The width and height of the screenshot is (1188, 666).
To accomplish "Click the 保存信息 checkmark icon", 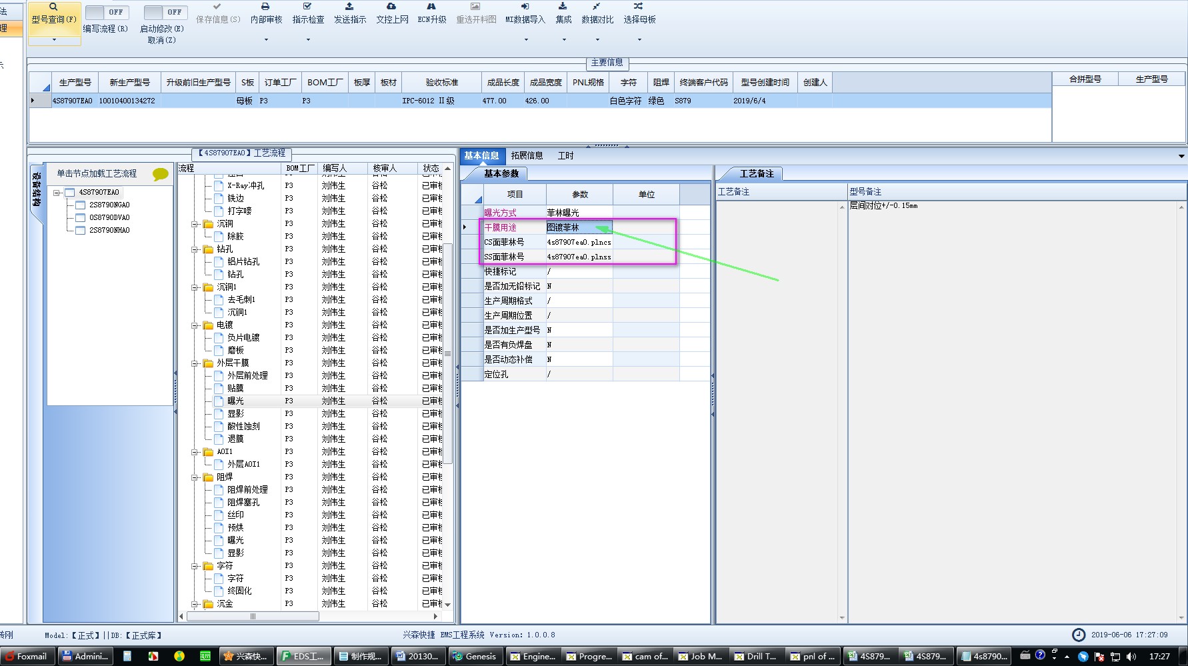I will 217,7.
